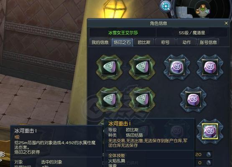Click the character name 冰雪女王艾尔莎
This screenshot has width=232, height=167.
[123, 33]
